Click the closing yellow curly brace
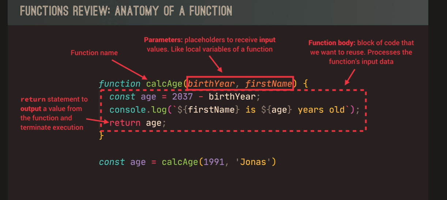The width and height of the screenshot is (447, 200). click(x=102, y=136)
